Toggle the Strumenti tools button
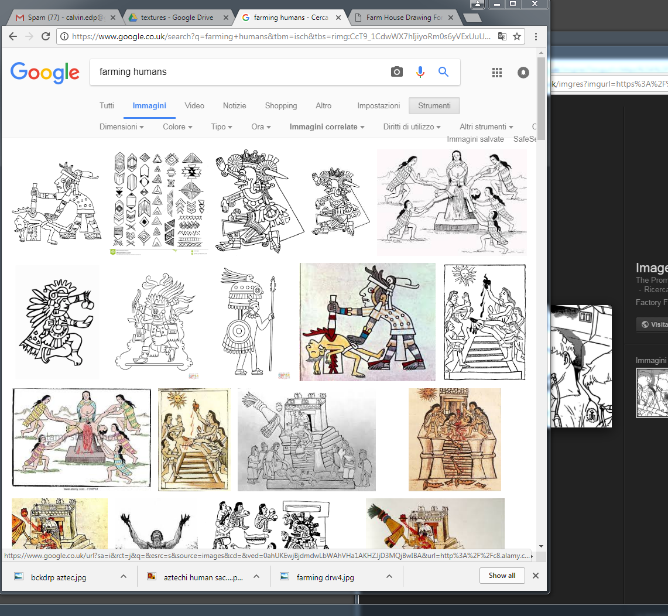Image resolution: width=668 pixels, height=616 pixels. [434, 106]
